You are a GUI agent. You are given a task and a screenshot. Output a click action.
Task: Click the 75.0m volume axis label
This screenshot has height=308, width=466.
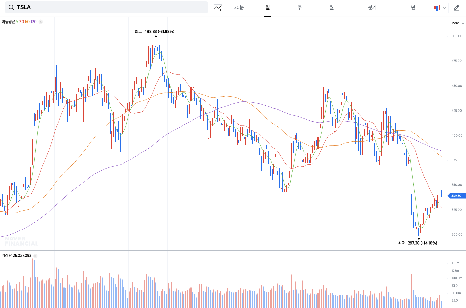pyautogui.click(x=456, y=285)
